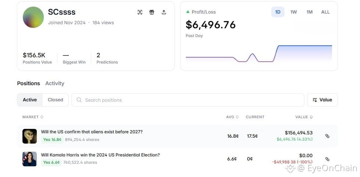The height and width of the screenshot is (177, 360).
Task: Click the search magnifier icon
Action: [79, 100]
